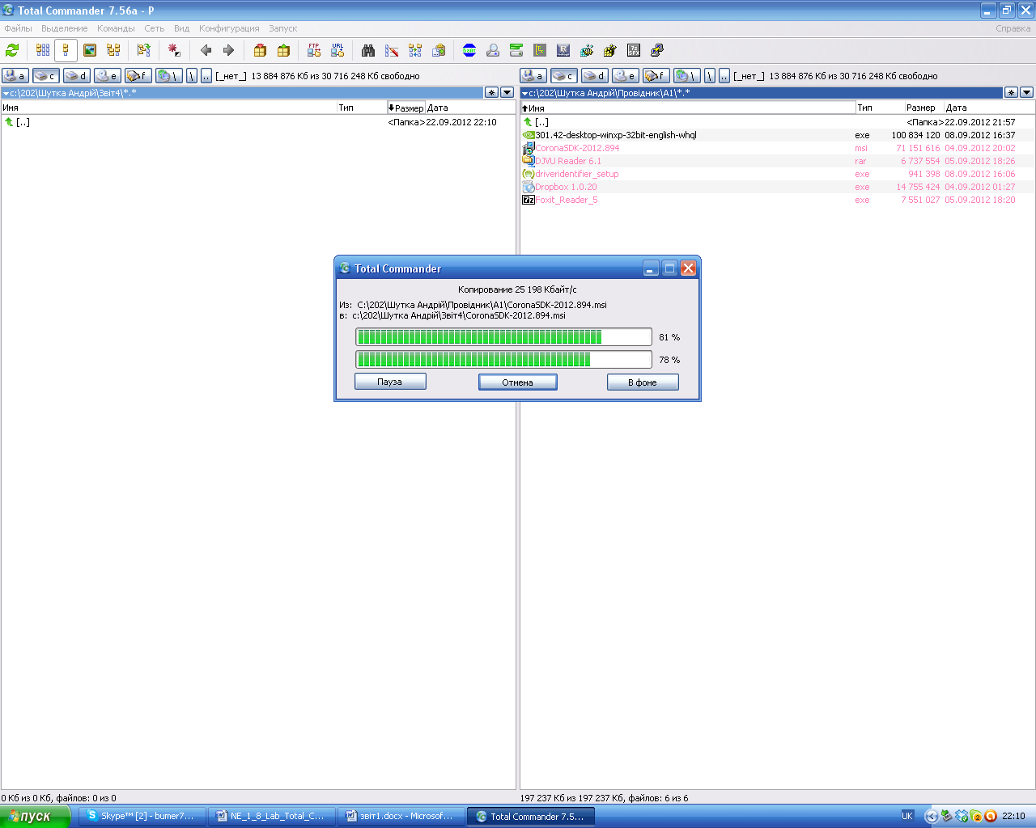Go to parent directory in left panel
The height and width of the screenshot is (828, 1036).
[206, 75]
